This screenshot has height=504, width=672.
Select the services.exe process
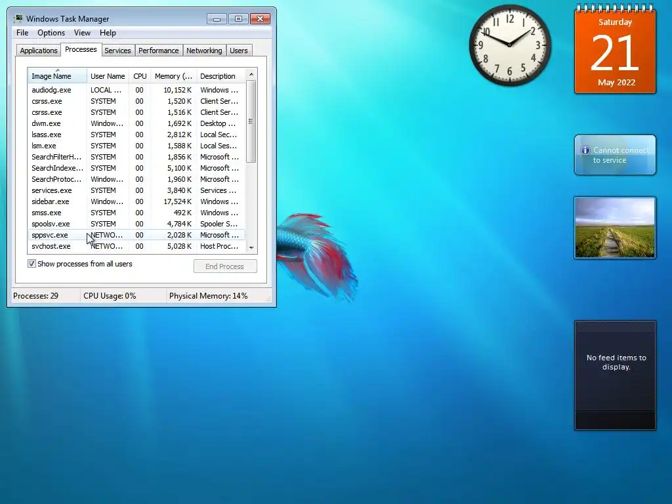(136, 190)
